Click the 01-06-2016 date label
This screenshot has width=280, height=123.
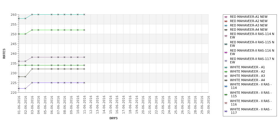pyautogui.click(x=19, y=105)
